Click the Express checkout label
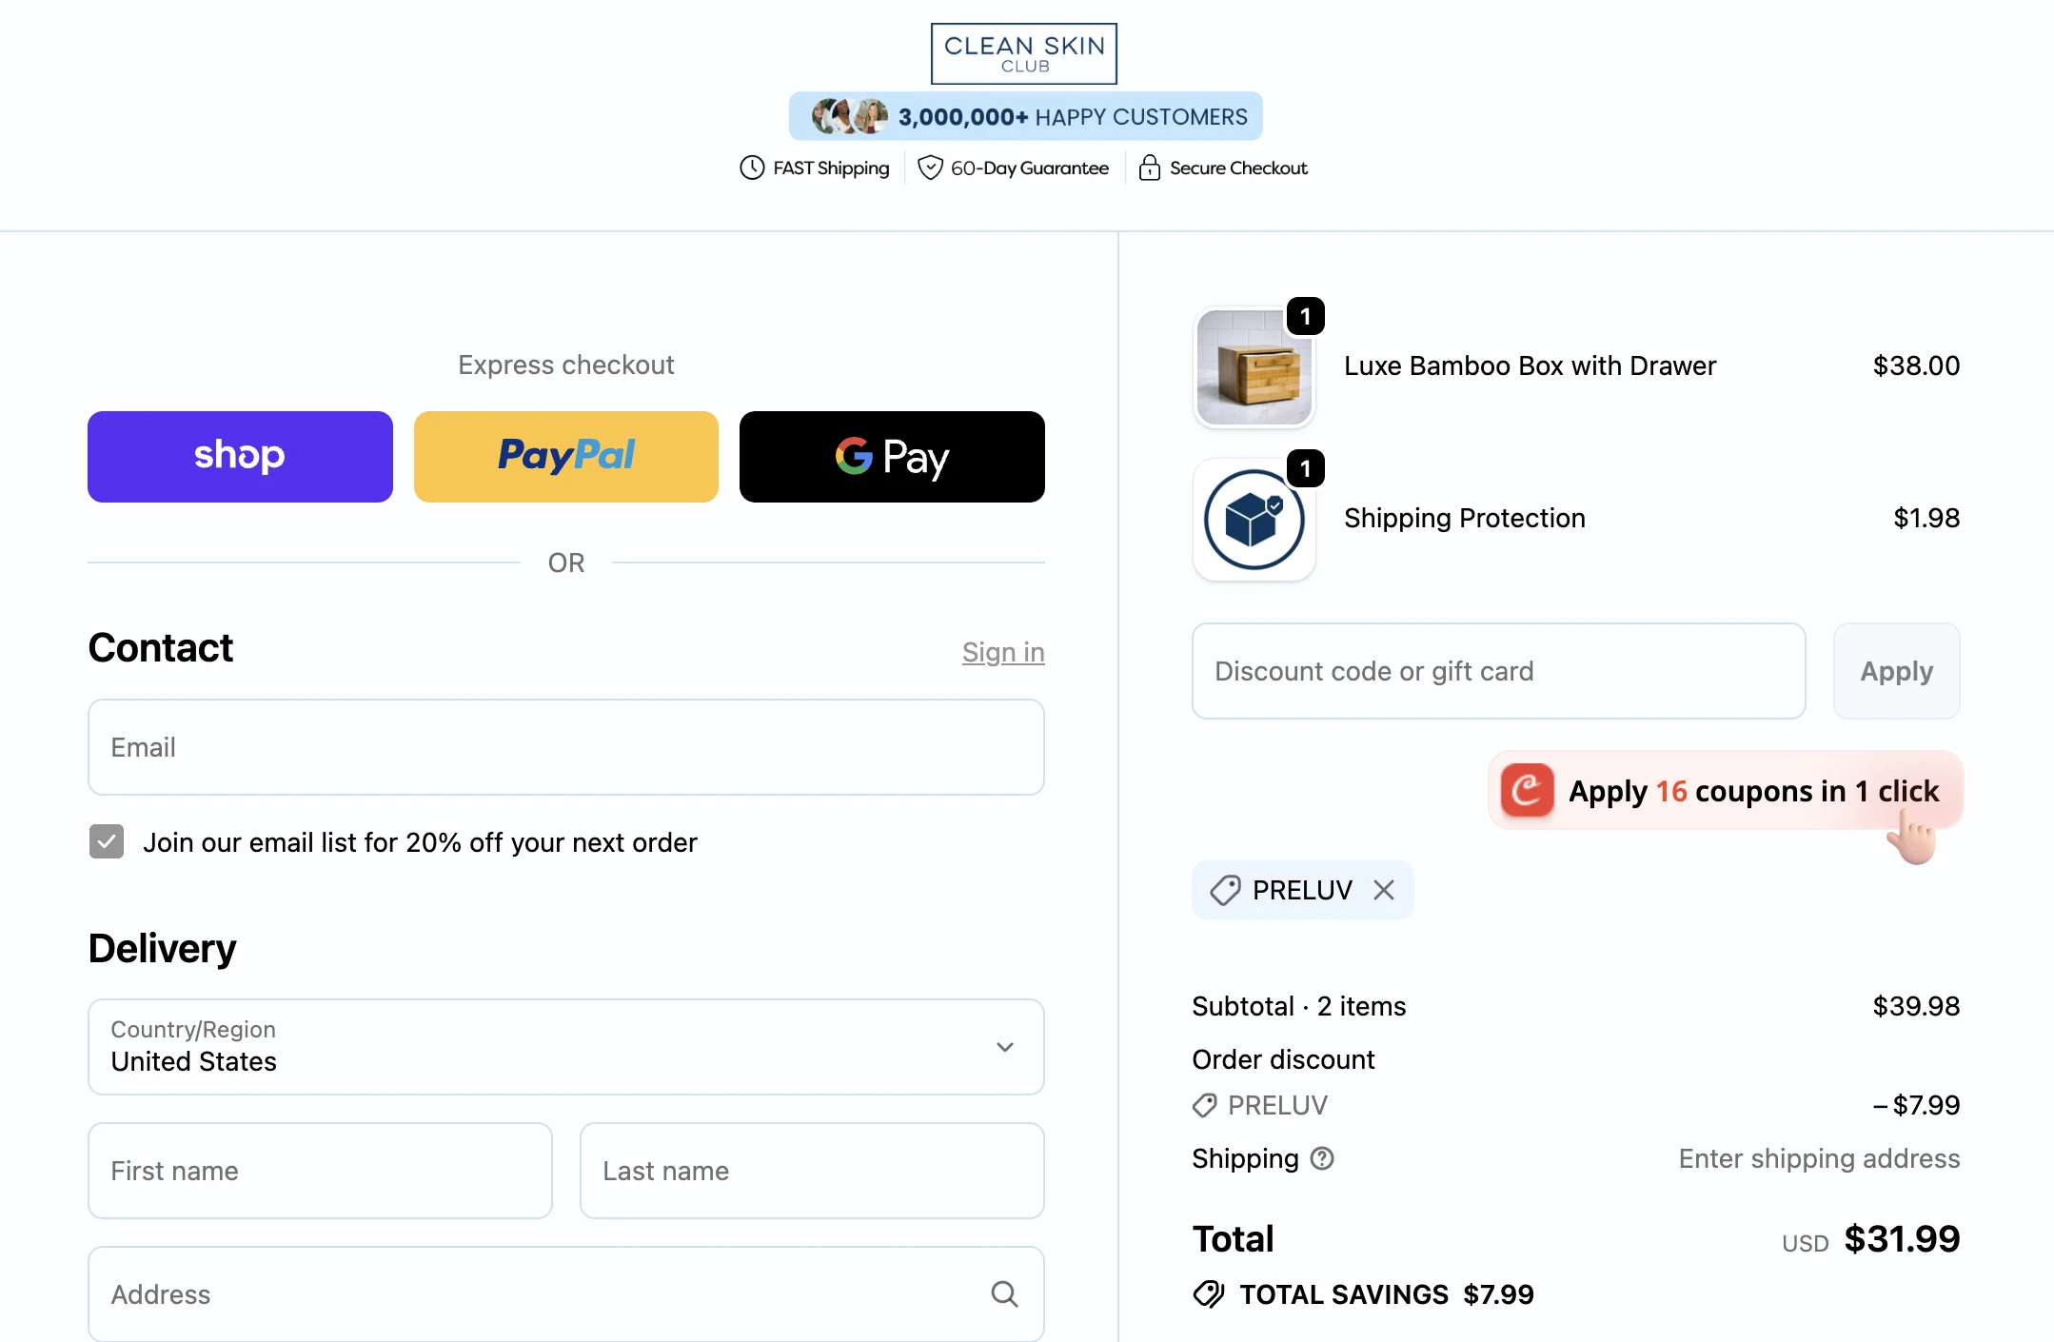 pyautogui.click(x=566, y=365)
